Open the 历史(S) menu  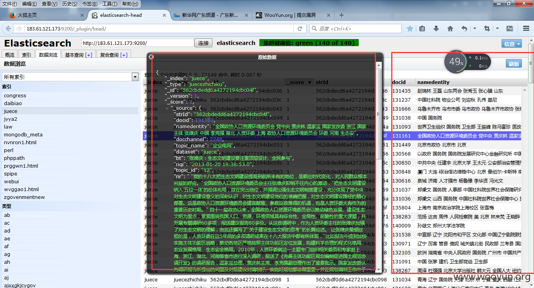69,4
